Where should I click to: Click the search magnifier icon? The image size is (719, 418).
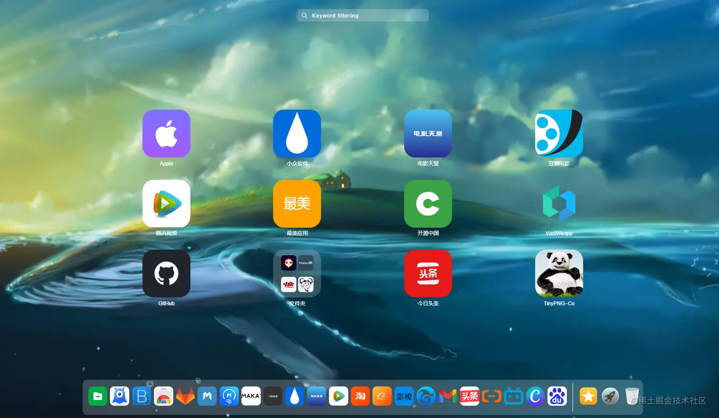tap(304, 16)
